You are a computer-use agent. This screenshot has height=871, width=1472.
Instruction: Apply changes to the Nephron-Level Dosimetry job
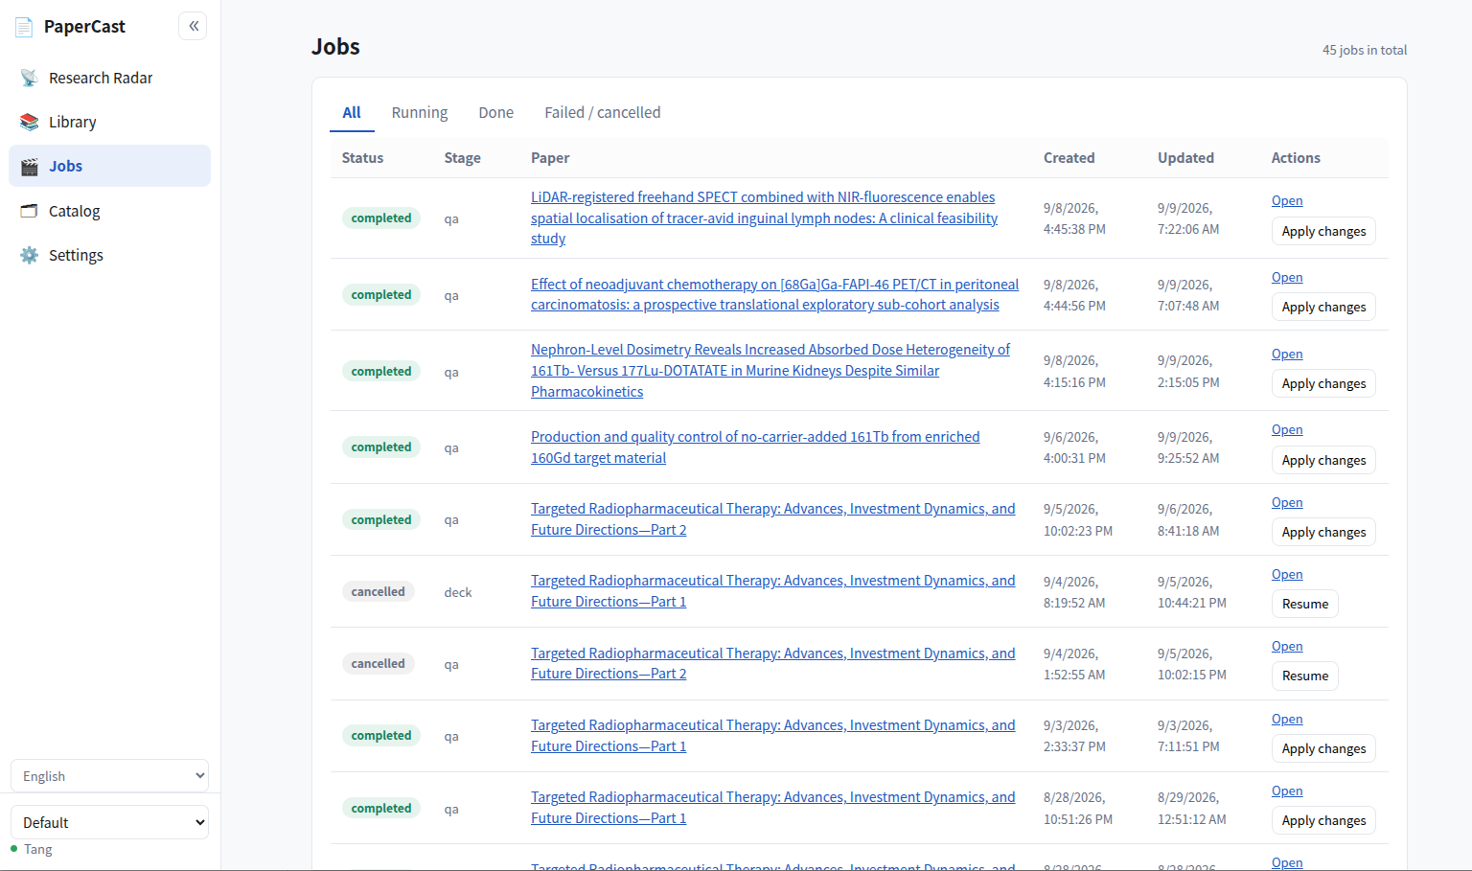tap(1323, 383)
